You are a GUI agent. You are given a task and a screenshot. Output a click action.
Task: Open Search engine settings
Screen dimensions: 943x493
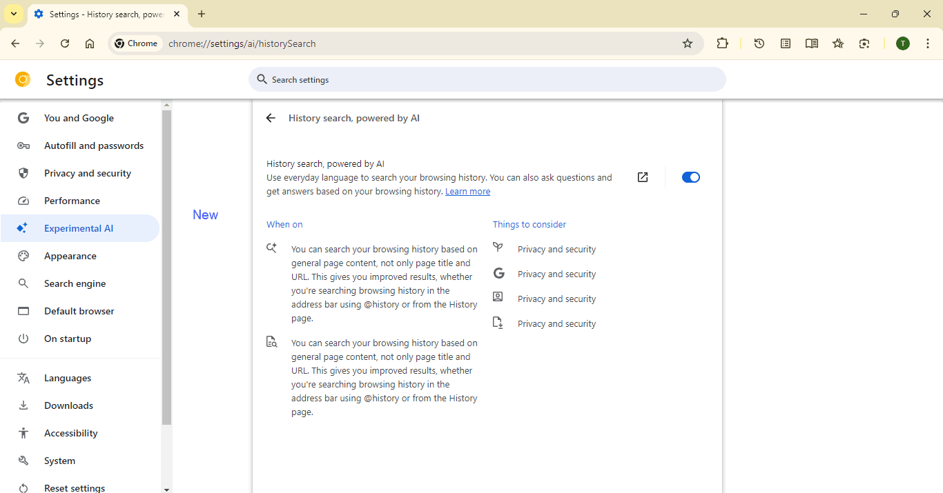pyautogui.click(x=80, y=283)
